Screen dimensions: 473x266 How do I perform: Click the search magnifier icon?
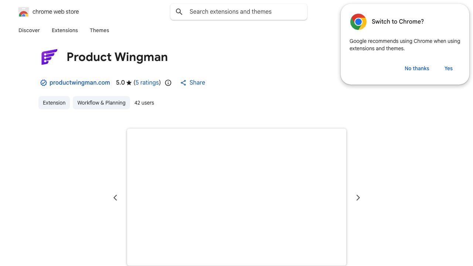tap(179, 12)
